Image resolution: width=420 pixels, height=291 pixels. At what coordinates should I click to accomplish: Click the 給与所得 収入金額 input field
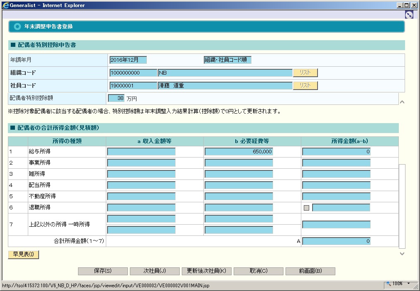click(x=141, y=152)
